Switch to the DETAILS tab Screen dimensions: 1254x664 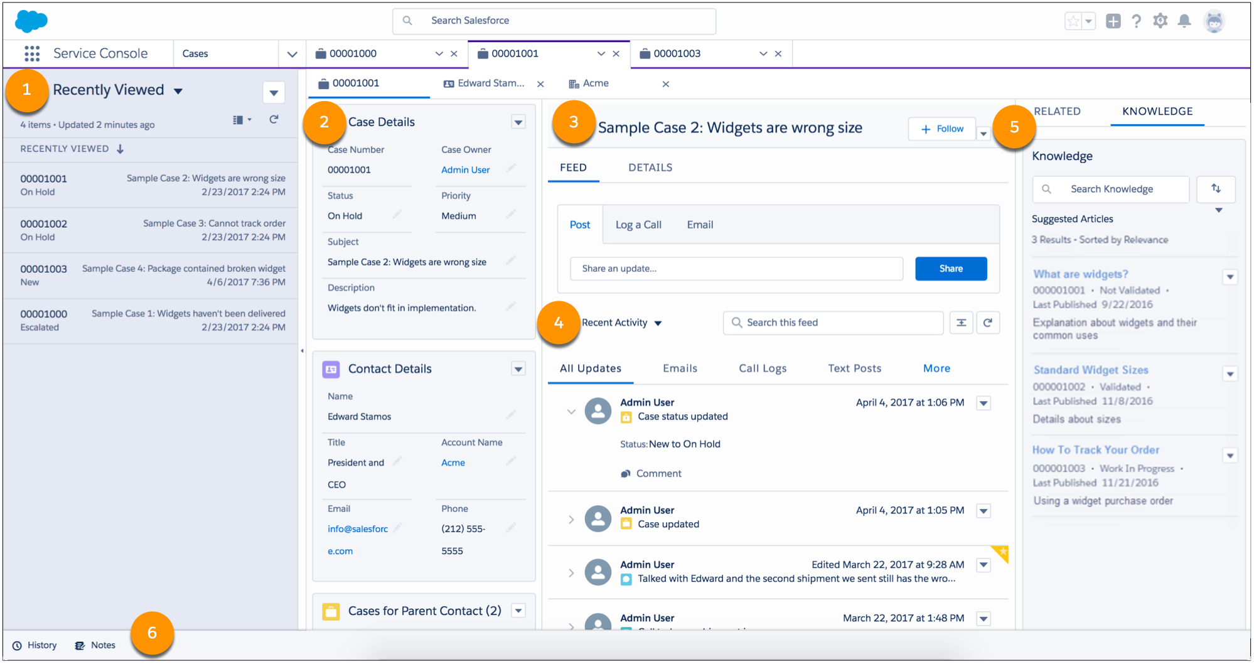click(x=650, y=168)
